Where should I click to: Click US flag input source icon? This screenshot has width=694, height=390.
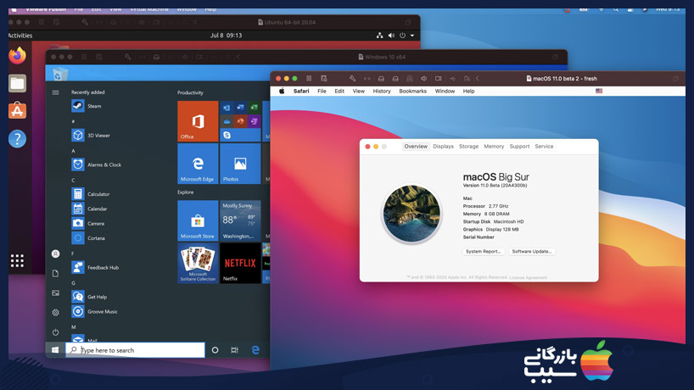(599, 91)
